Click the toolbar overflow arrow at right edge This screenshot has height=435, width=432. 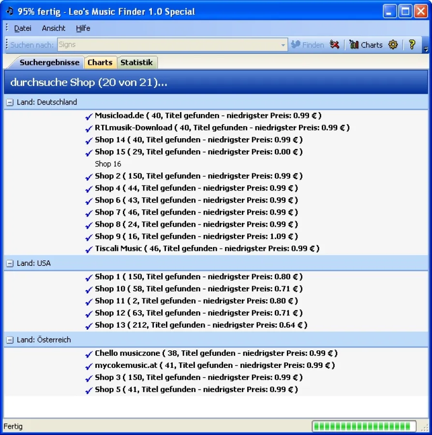(426, 49)
